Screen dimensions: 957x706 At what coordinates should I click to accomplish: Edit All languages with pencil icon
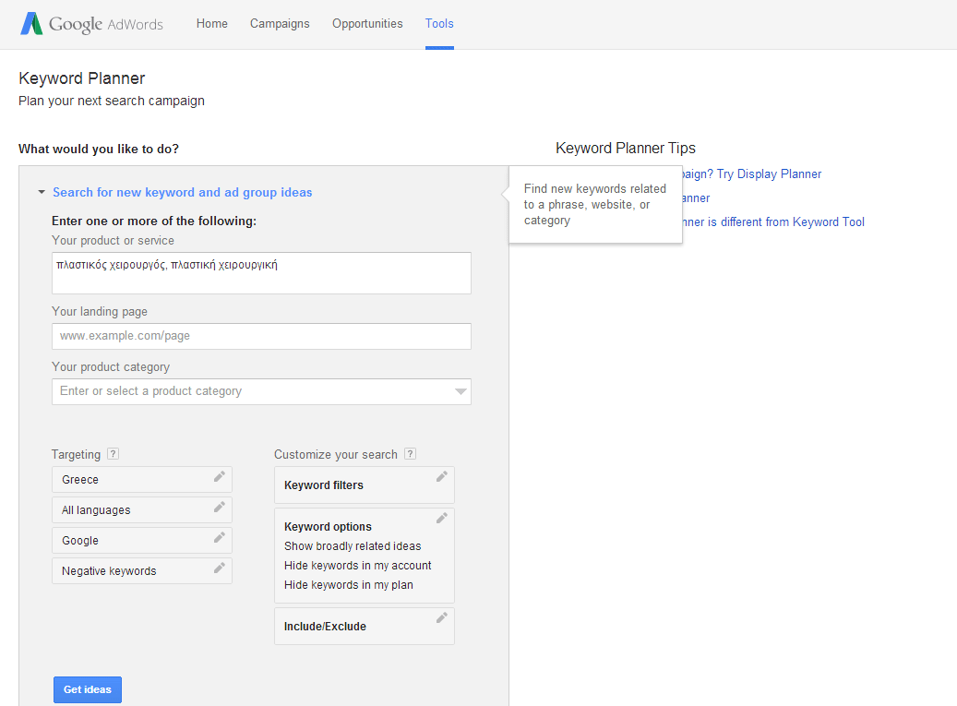tap(219, 508)
